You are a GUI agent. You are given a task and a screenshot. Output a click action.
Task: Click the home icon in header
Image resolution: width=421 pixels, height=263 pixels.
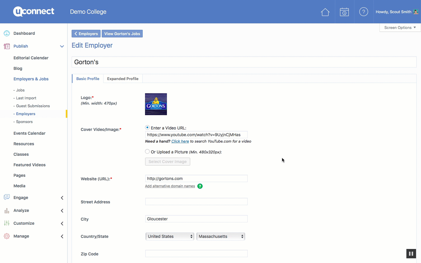(x=325, y=12)
